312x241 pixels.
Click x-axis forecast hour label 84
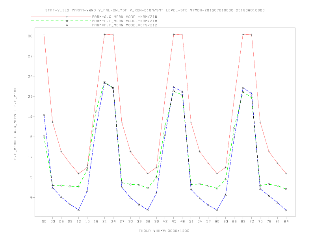(x=286, y=221)
